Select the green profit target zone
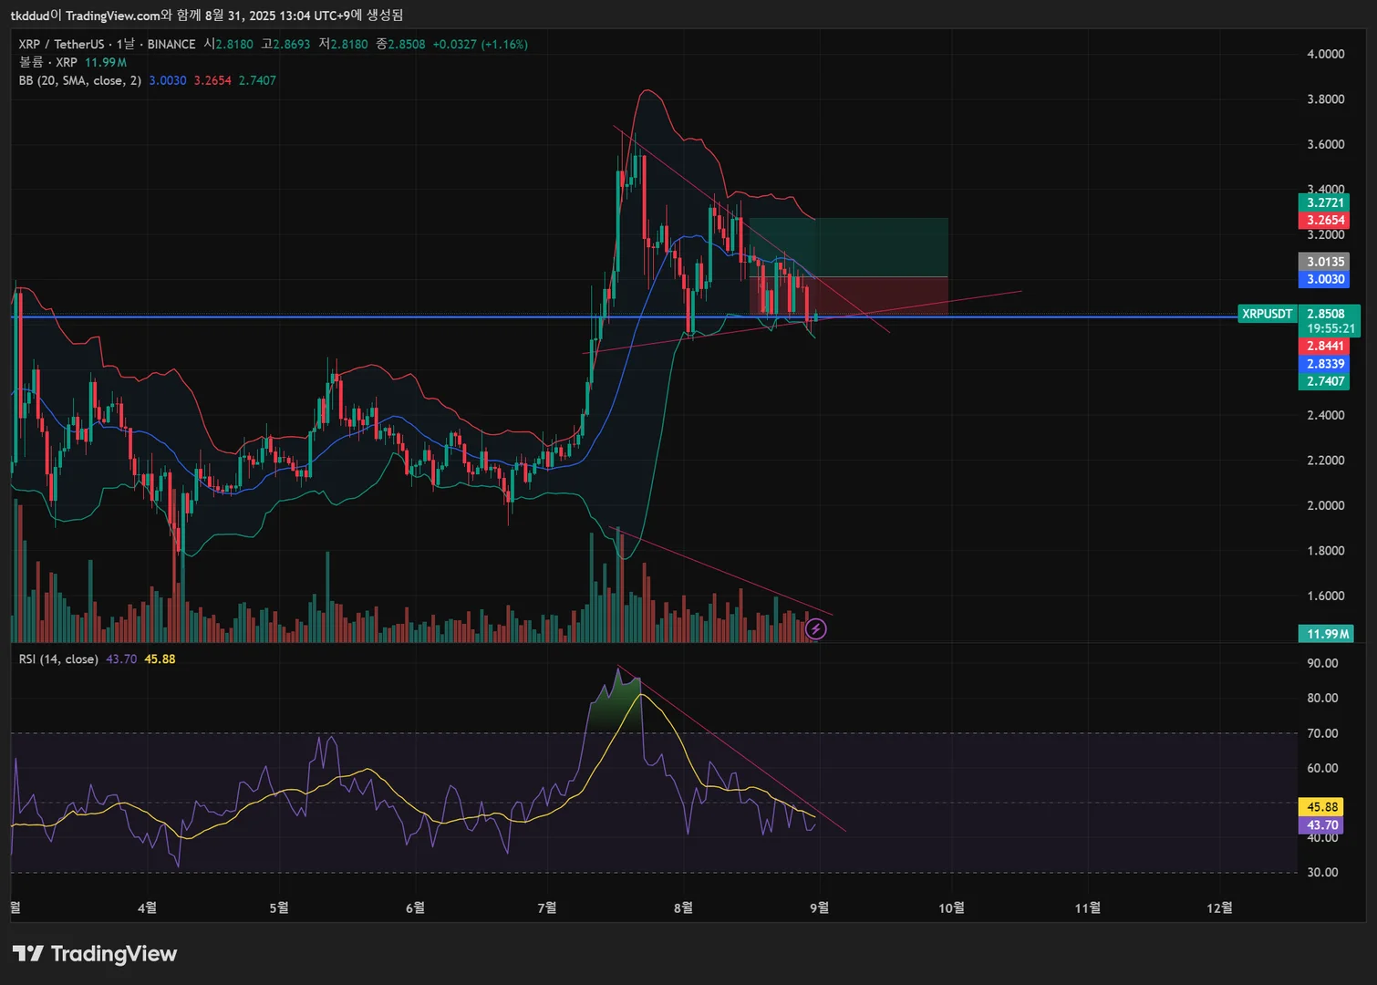This screenshot has width=1377, height=985. click(x=848, y=247)
